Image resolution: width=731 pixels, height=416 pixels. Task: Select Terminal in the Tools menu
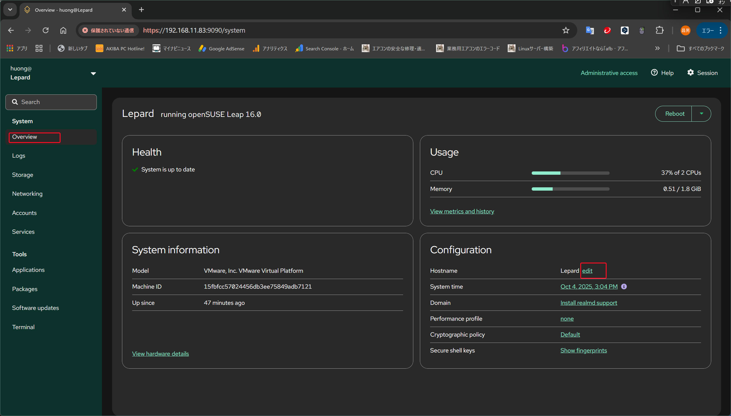click(23, 327)
